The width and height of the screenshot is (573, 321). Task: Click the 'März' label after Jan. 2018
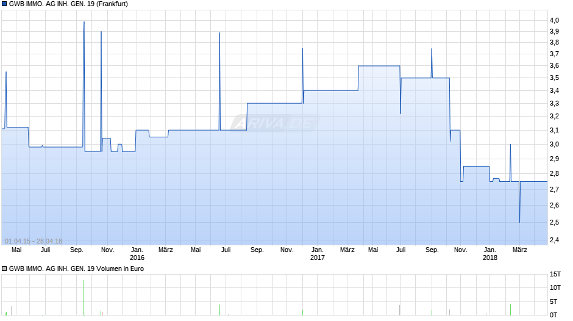[519, 250]
